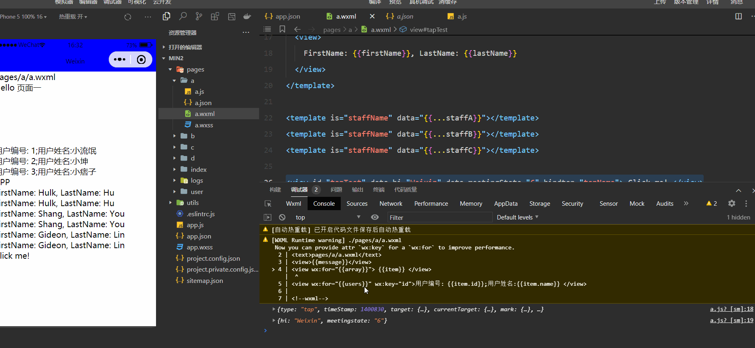Viewport: 755px width, 348px height.
Task: Open the source control branch icon
Action: tap(199, 17)
